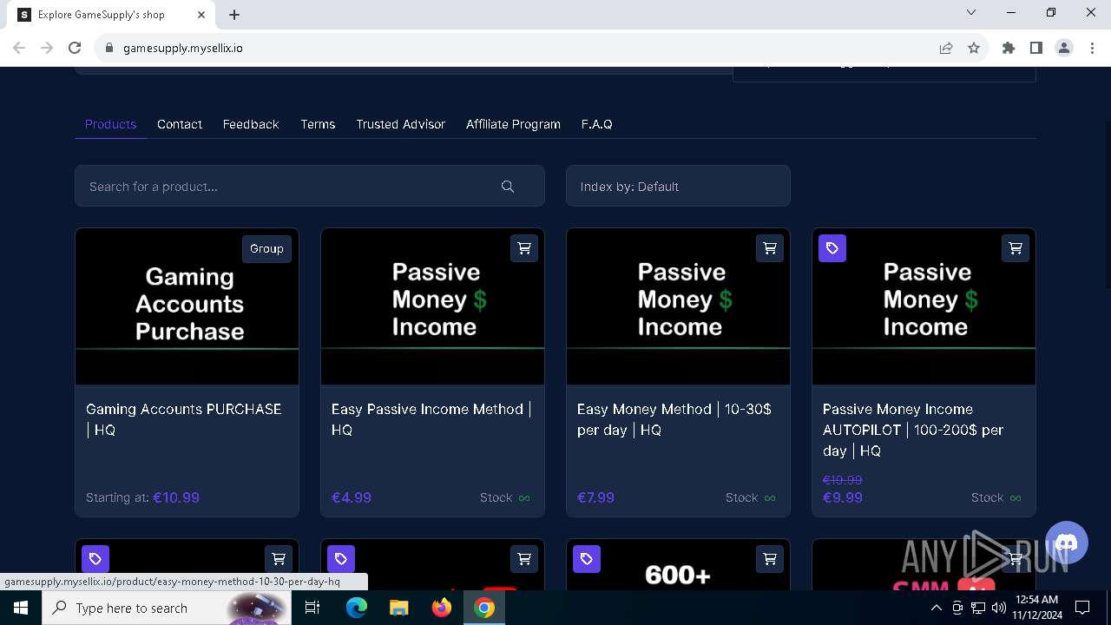Viewport: 1111px width, 625px height.
Task: Open the Chrome profile avatar
Action: coord(1064,48)
